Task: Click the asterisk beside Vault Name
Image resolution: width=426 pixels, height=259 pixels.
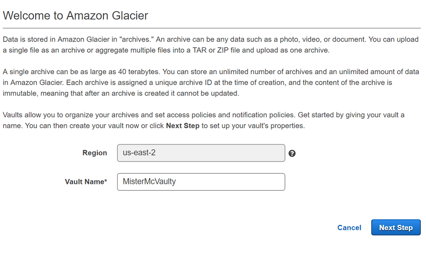Action: click(x=105, y=181)
